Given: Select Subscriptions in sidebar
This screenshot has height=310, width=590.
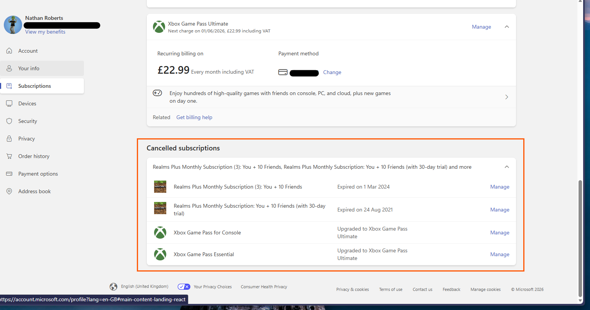Looking at the screenshot, I should 42,86.
